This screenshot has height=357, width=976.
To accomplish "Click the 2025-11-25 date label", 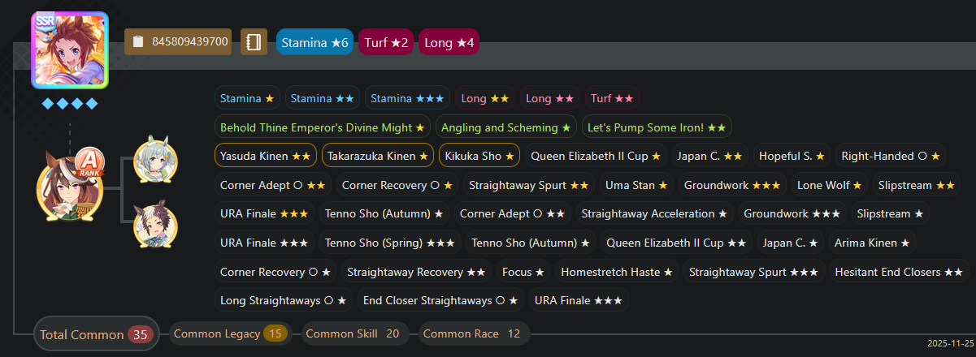I will tap(949, 344).
